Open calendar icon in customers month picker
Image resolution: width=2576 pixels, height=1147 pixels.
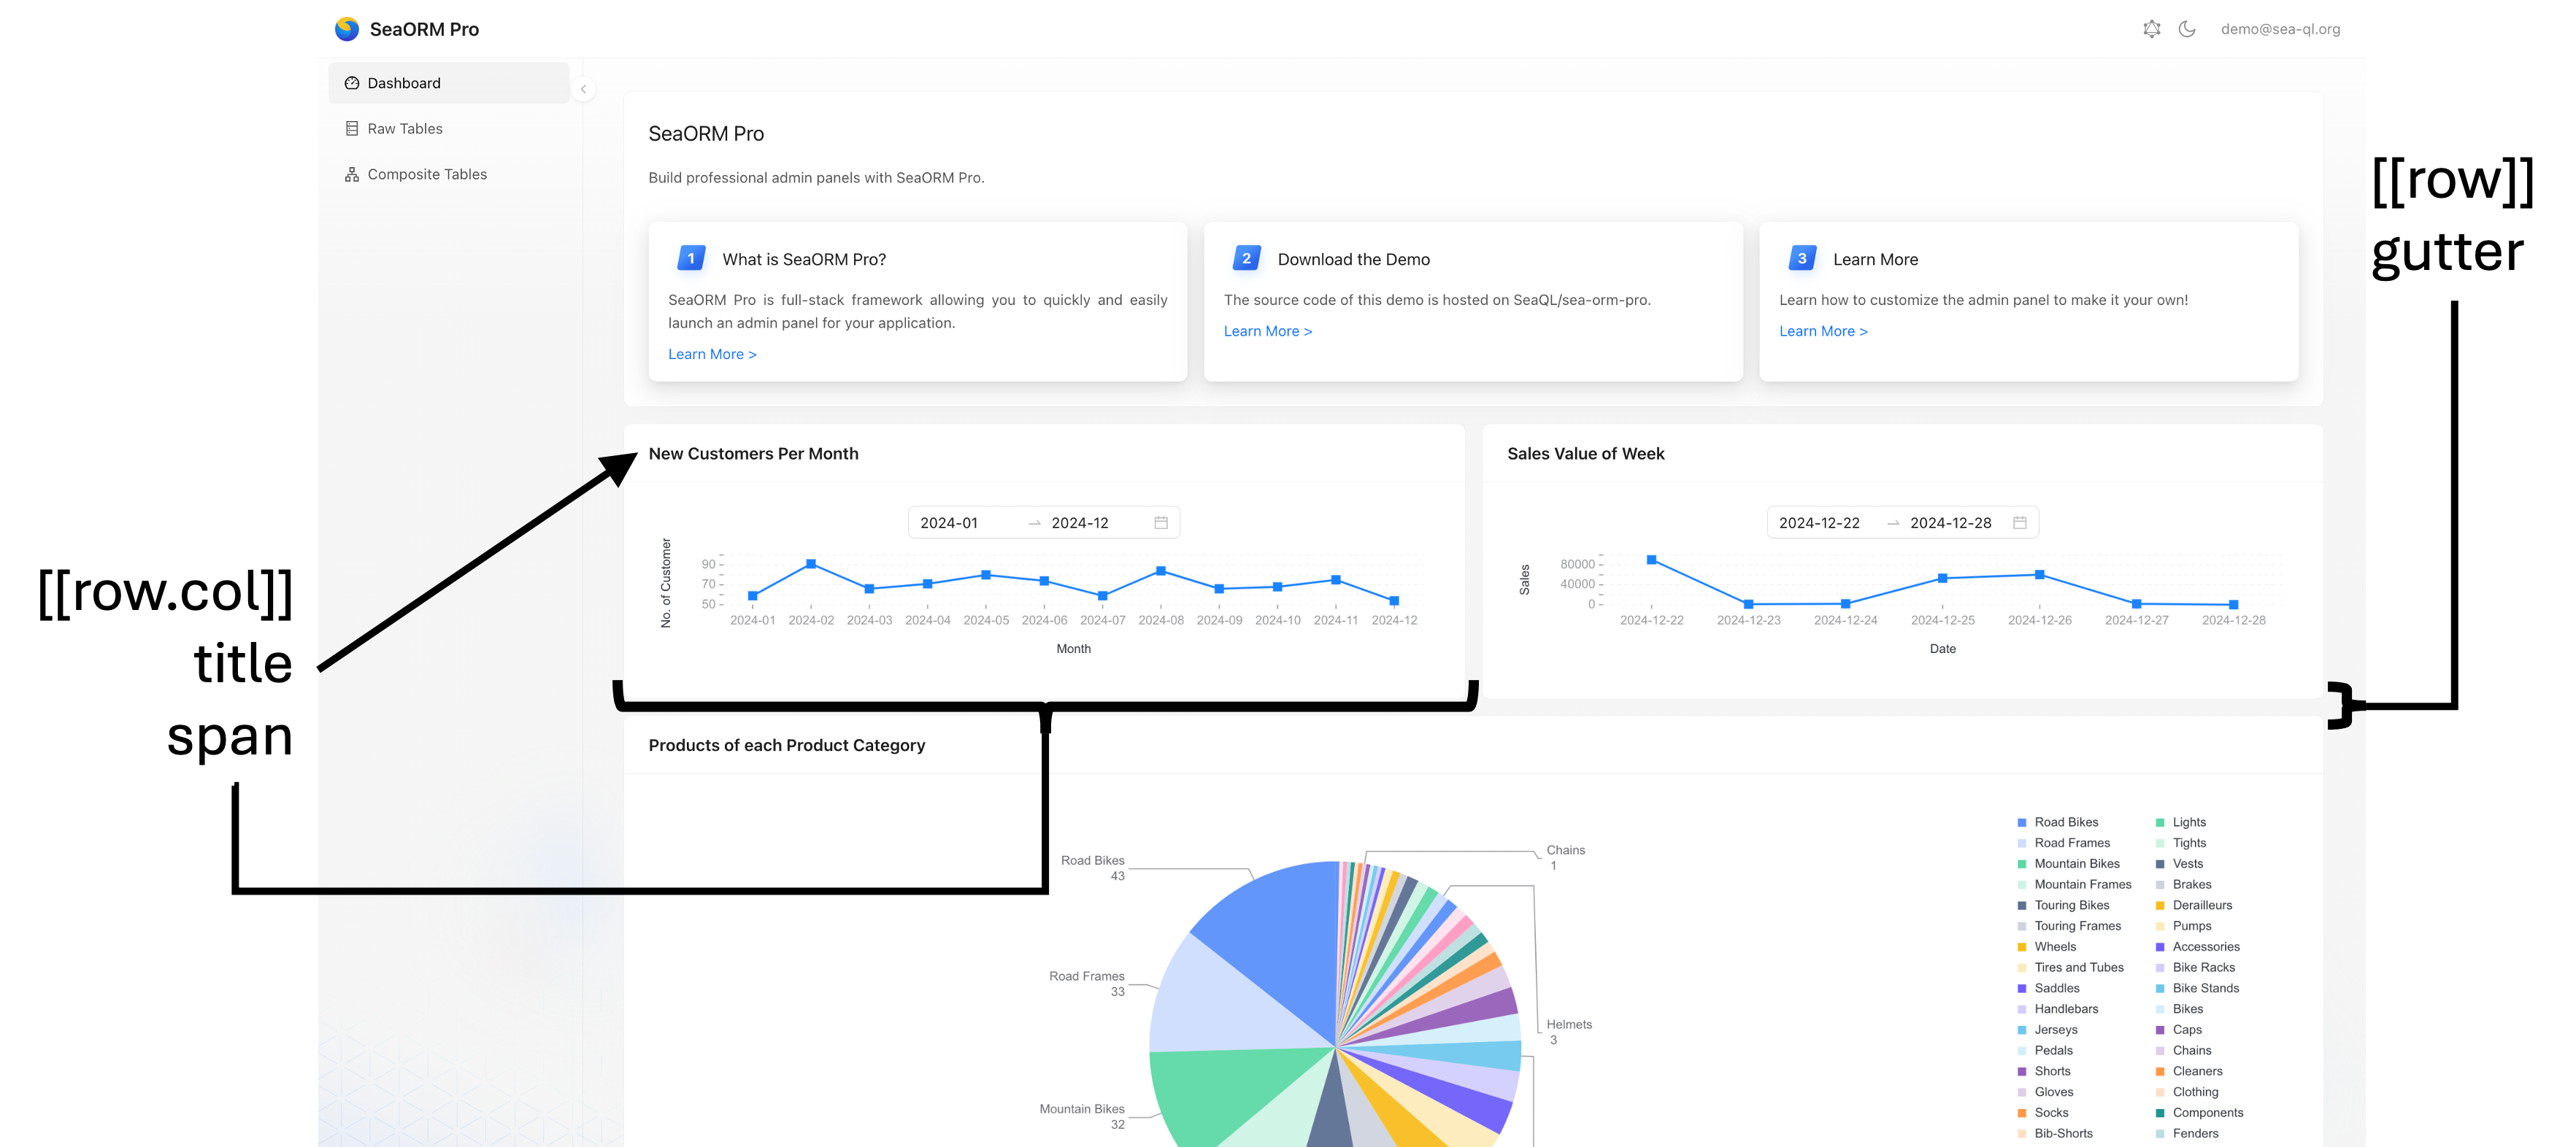click(x=1160, y=523)
